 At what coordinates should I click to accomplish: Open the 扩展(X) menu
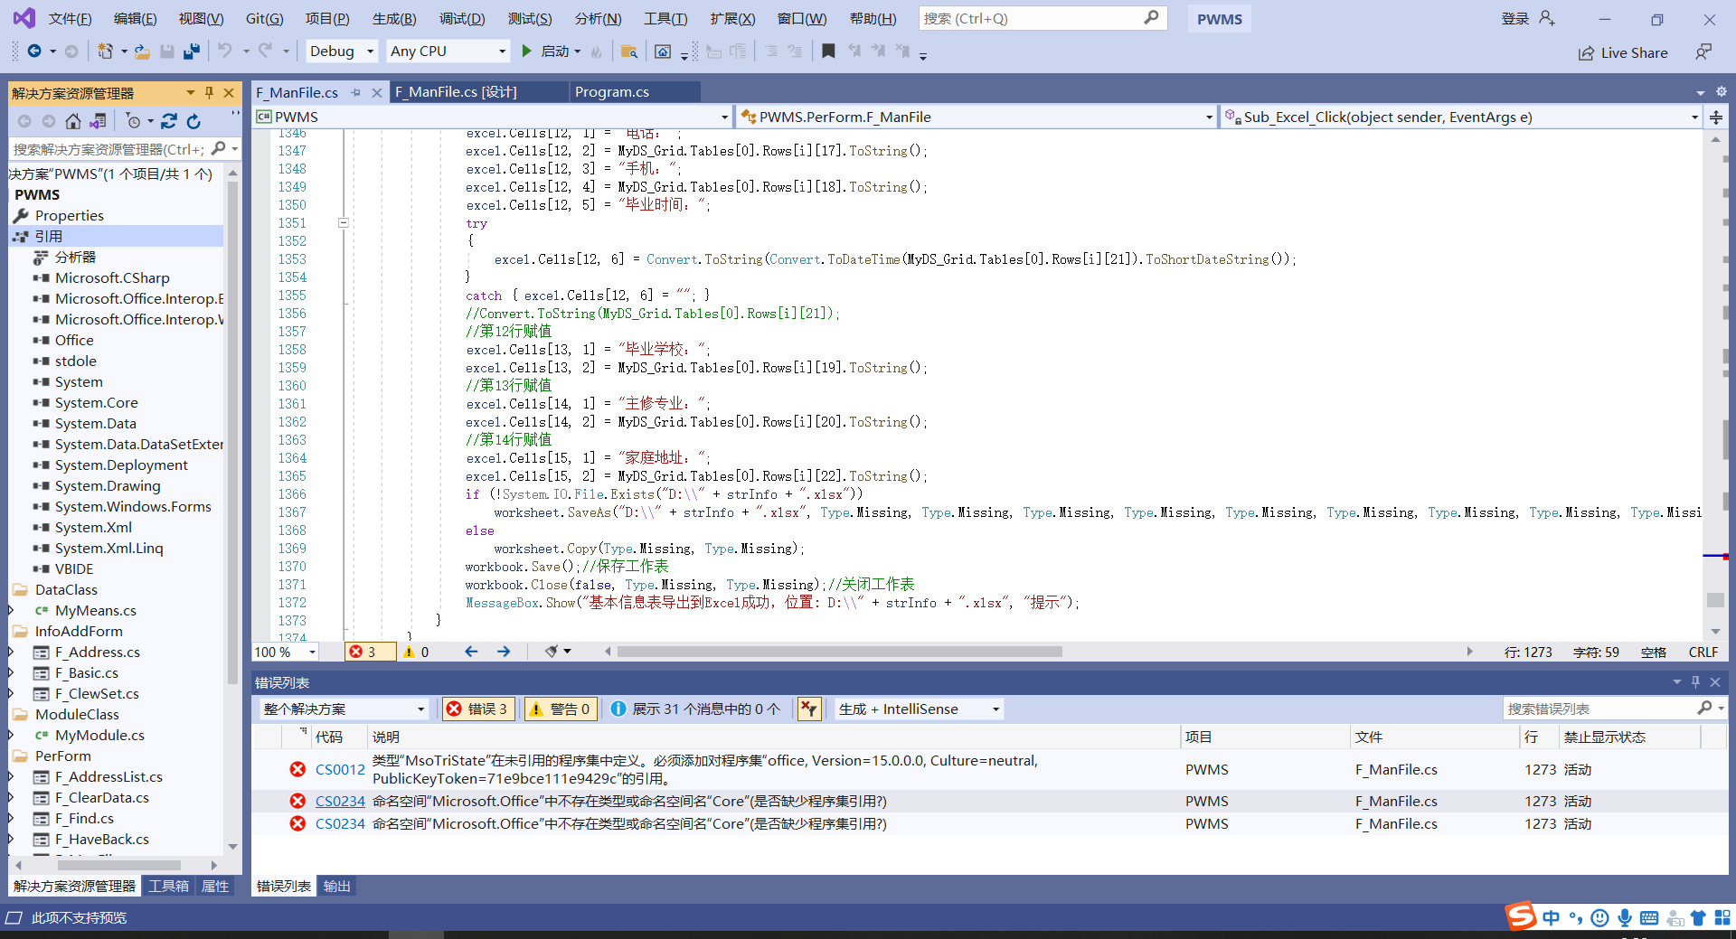(x=732, y=18)
